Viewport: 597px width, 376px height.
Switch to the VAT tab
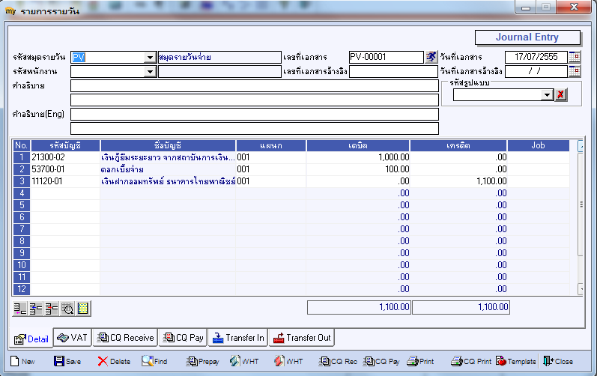pos(73,338)
